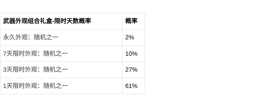273x109 pixels.
Task: Click the 1天 characters in the last row
Action: pos(8,86)
